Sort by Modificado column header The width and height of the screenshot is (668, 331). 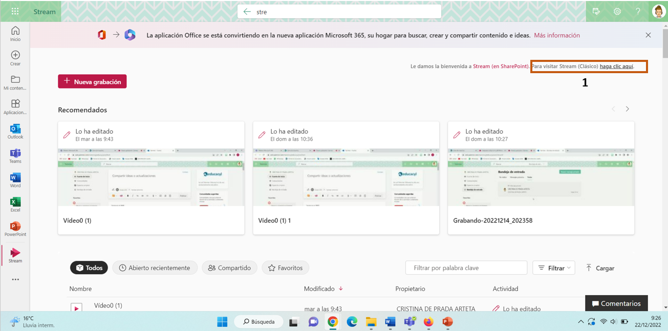click(x=324, y=289)
